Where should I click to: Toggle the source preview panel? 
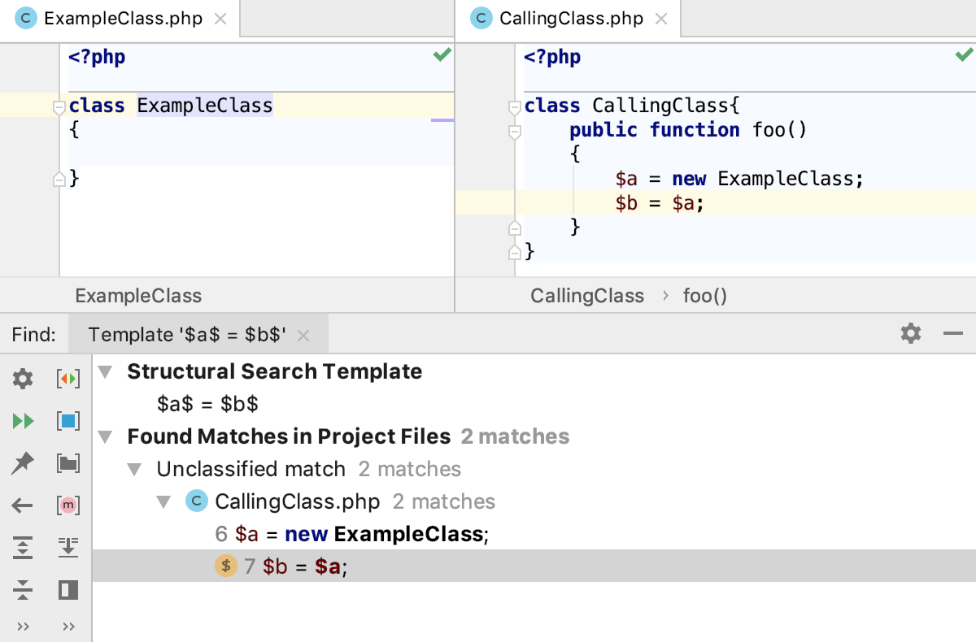(68, 590)
